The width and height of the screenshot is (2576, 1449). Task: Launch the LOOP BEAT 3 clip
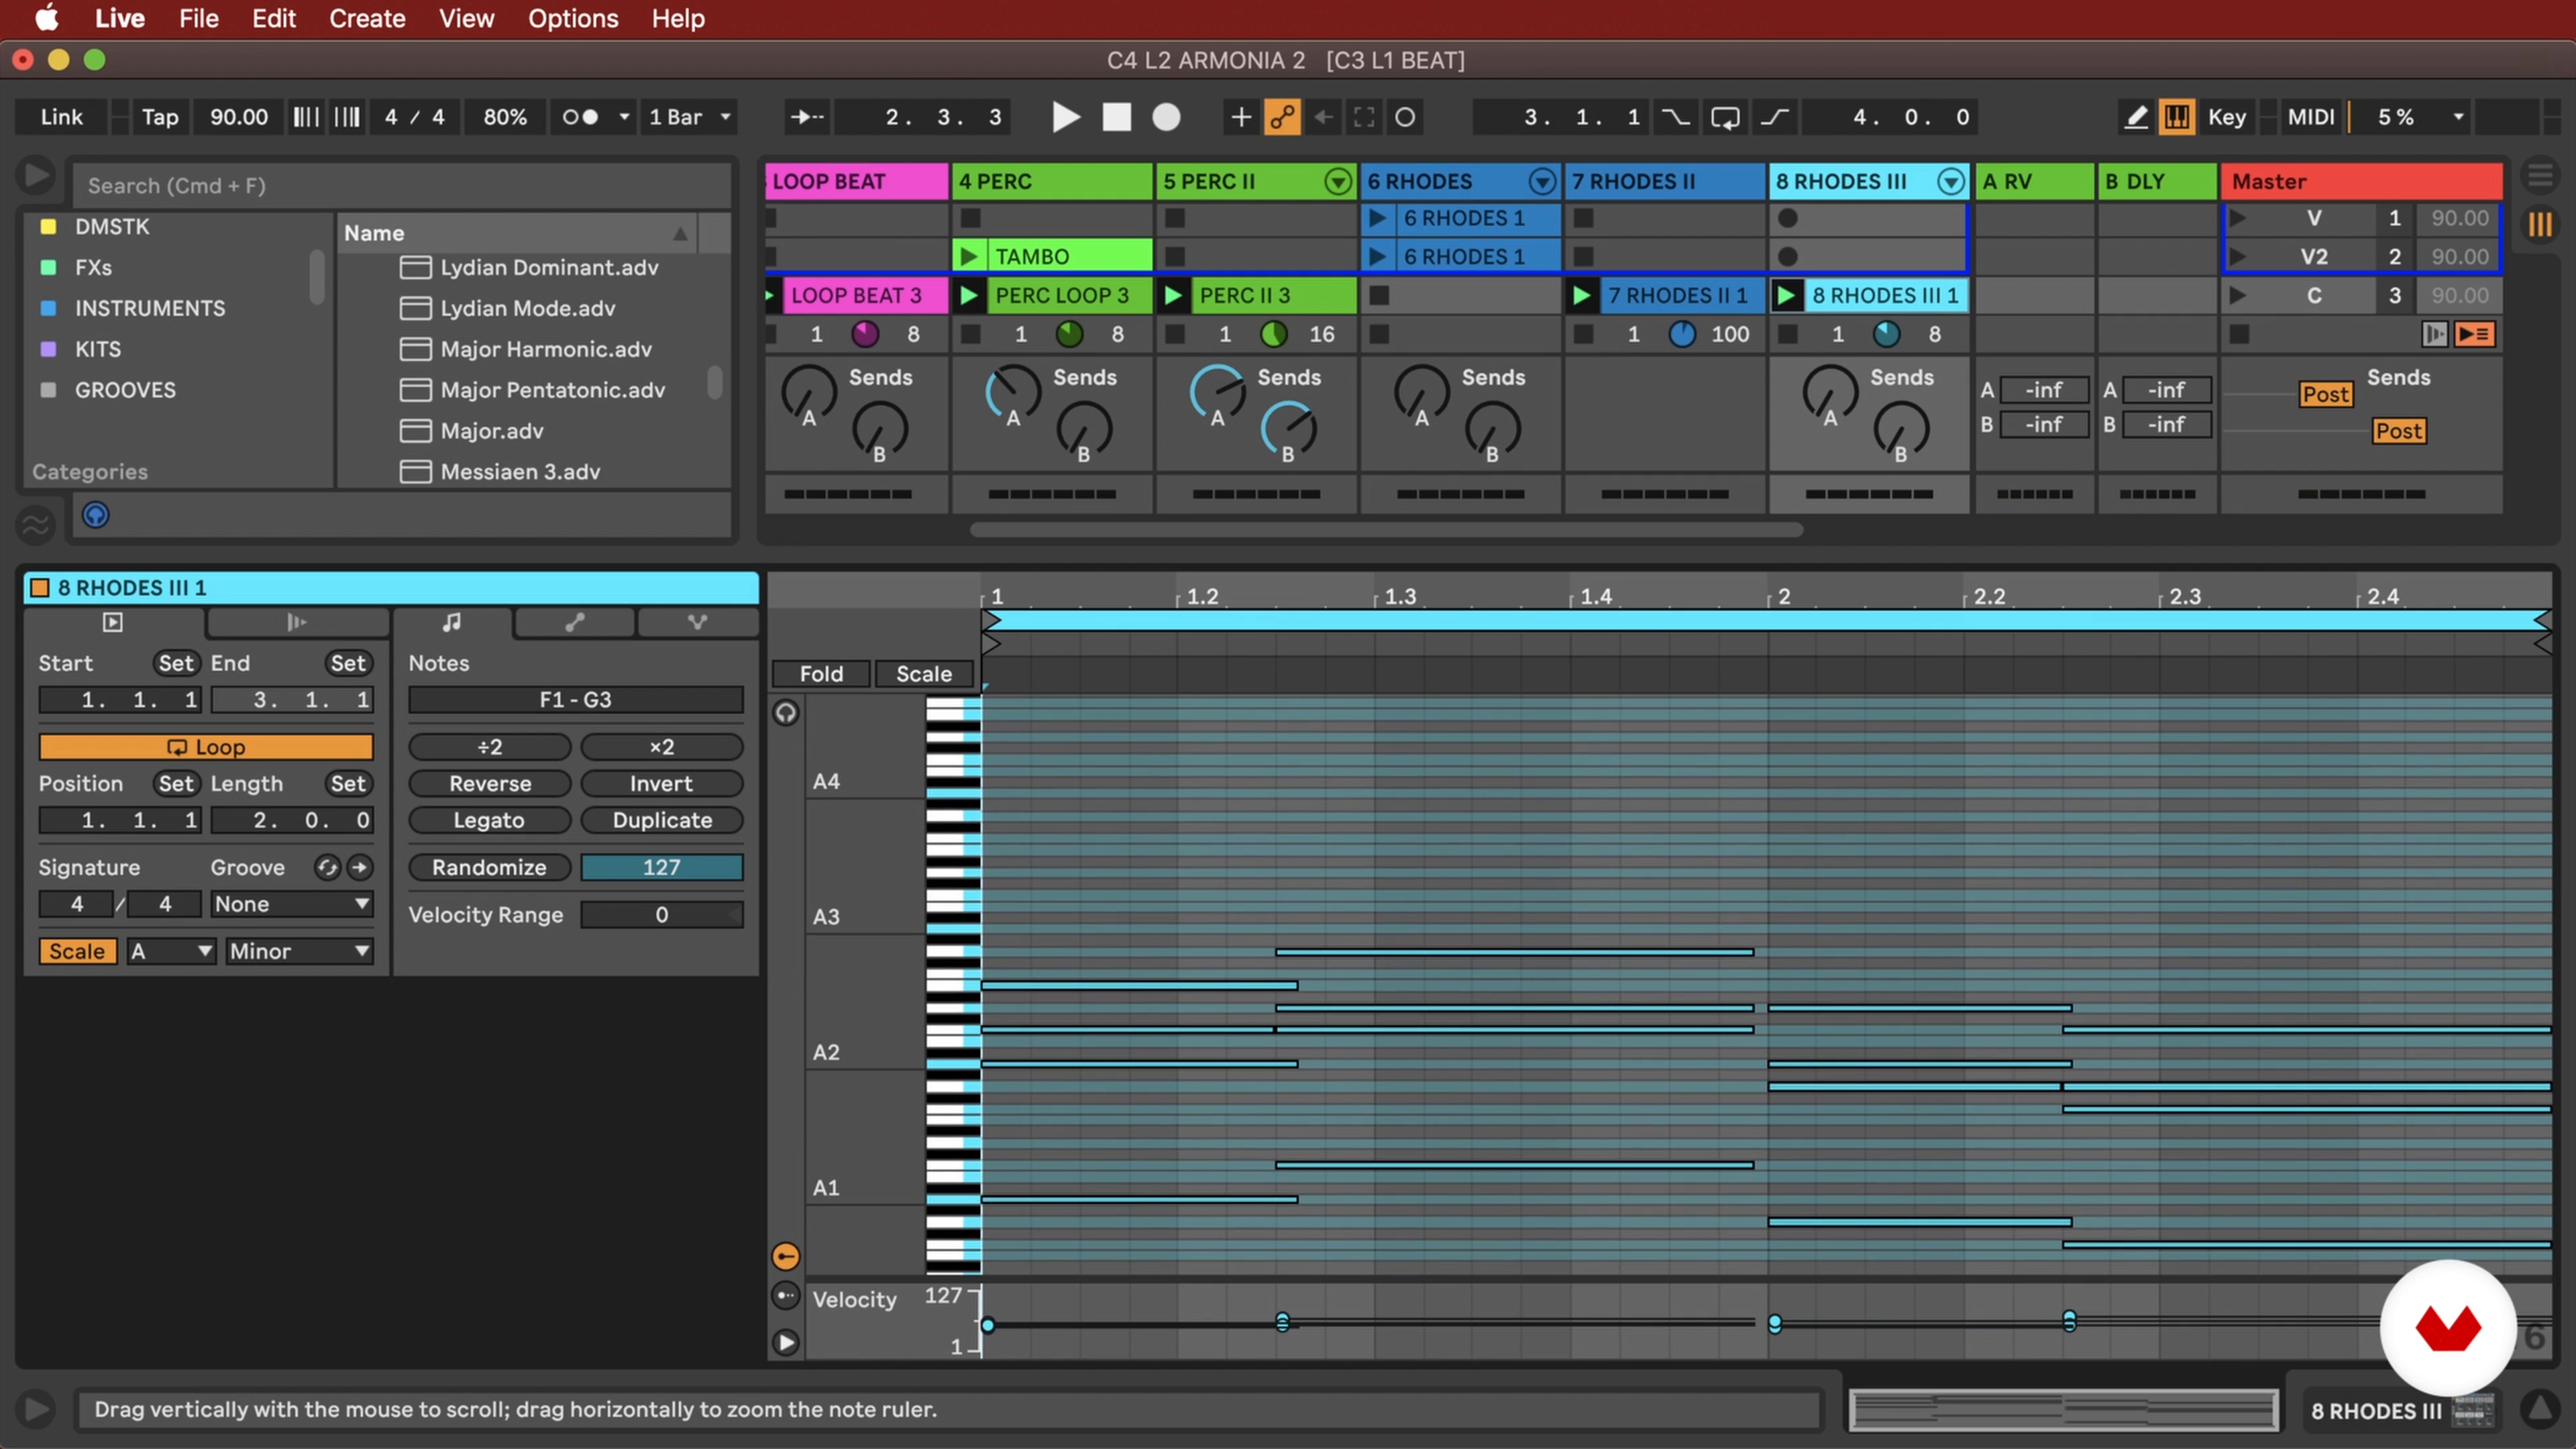770,295
